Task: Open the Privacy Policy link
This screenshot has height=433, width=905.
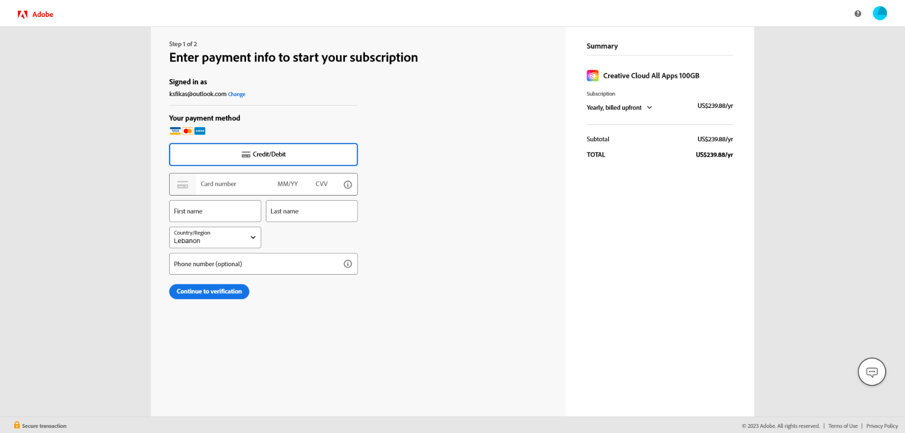Action: [882, 426]
